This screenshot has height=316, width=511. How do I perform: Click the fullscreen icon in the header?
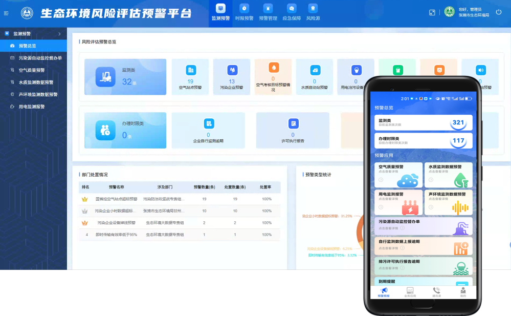coord(433,13)
